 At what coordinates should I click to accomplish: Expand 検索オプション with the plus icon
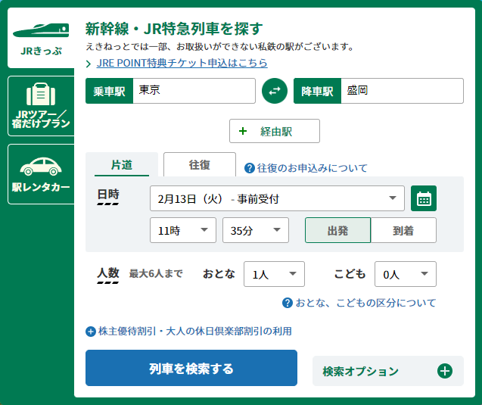[445, 371]
